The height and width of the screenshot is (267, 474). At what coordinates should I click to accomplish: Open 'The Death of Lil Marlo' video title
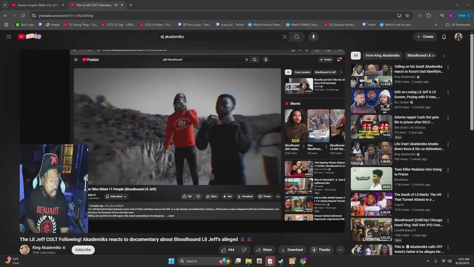(418, 197)
